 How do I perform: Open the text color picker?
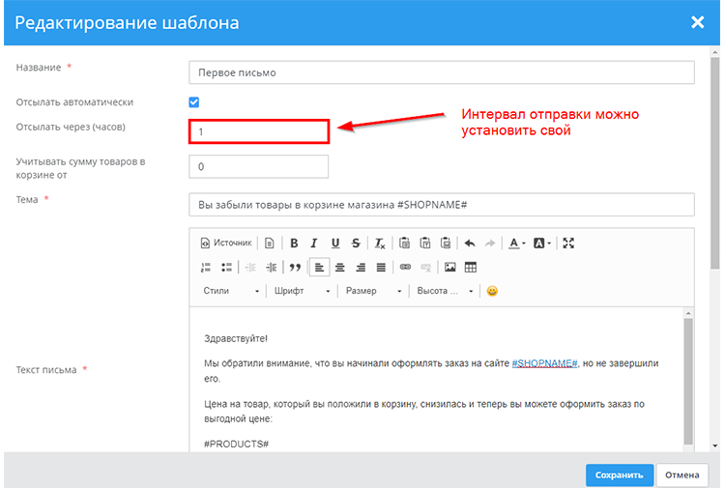[517, 244]
